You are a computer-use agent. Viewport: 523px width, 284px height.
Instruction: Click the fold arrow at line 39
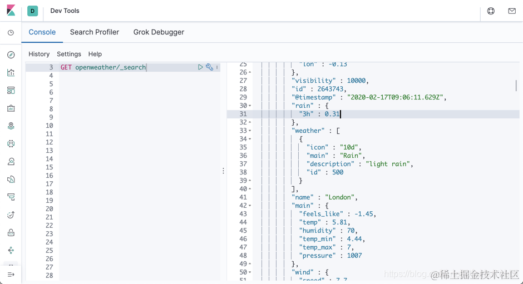pos(250,181)
